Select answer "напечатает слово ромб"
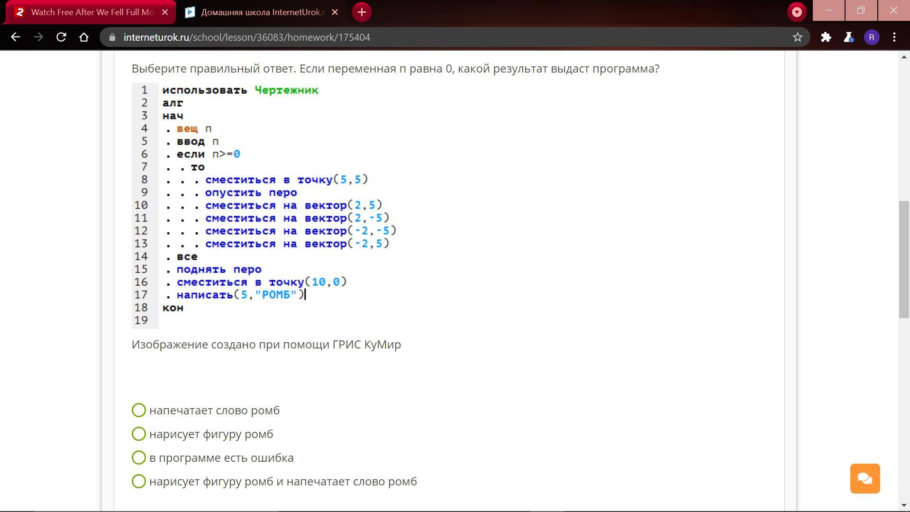Image resolution: width=910 pixels, height=512 pixels. click(x=139, y=410)
